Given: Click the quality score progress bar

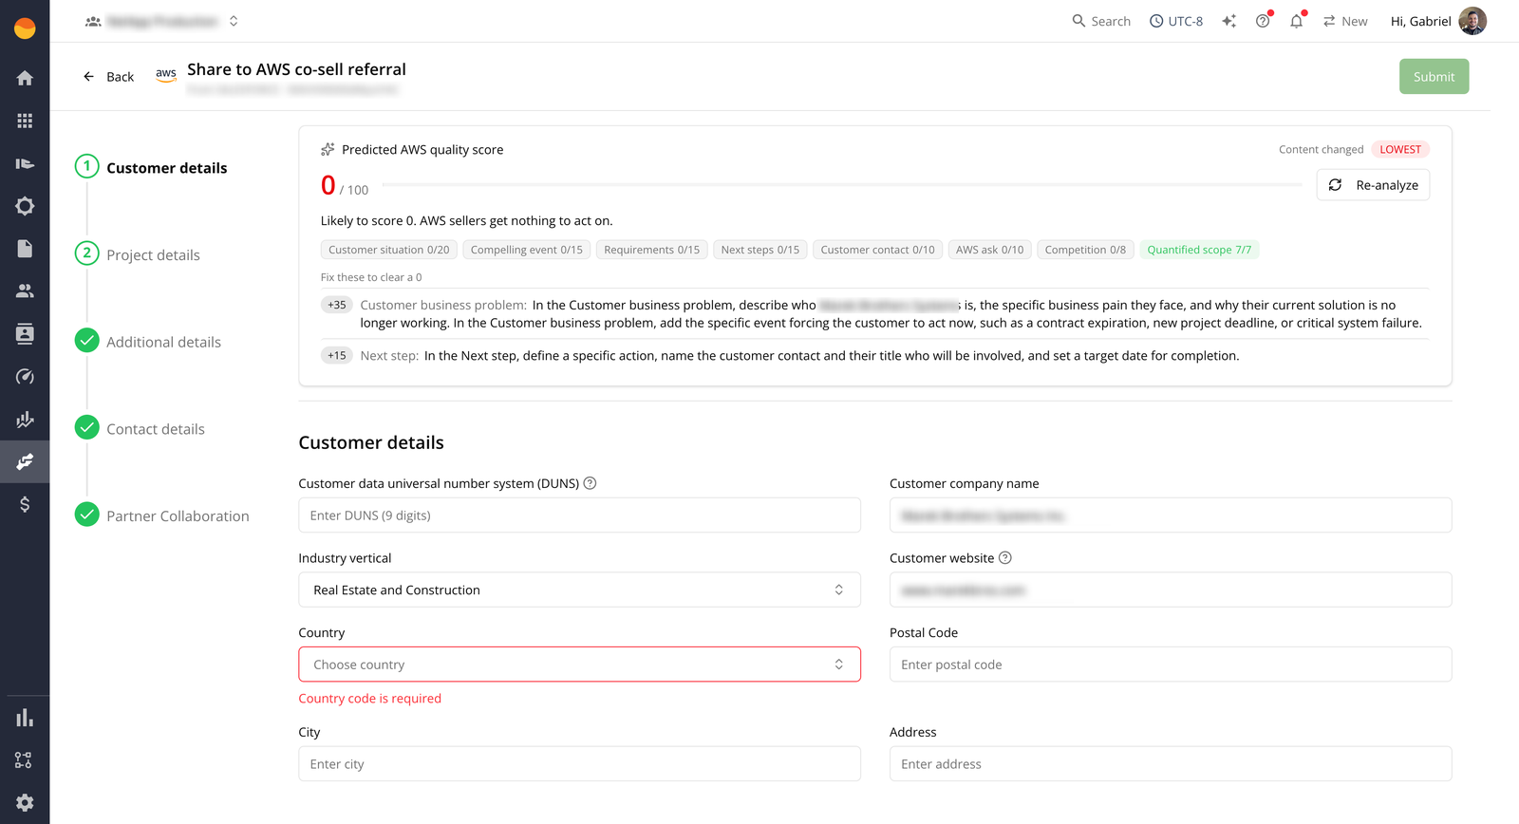Looking at the screenshot, I should [841, 185].
